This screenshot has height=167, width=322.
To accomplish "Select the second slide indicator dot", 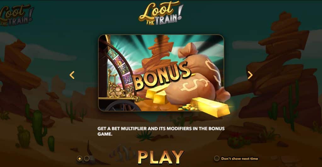I will pos(87,159).
